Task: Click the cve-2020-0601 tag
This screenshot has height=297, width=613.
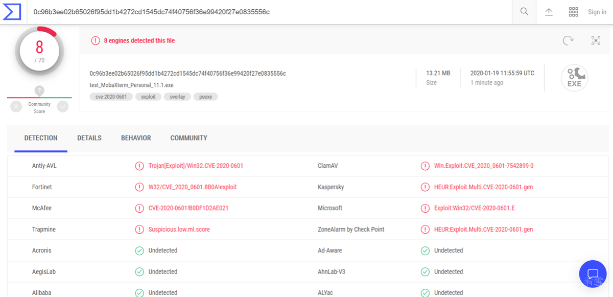Action: point(111,97)
